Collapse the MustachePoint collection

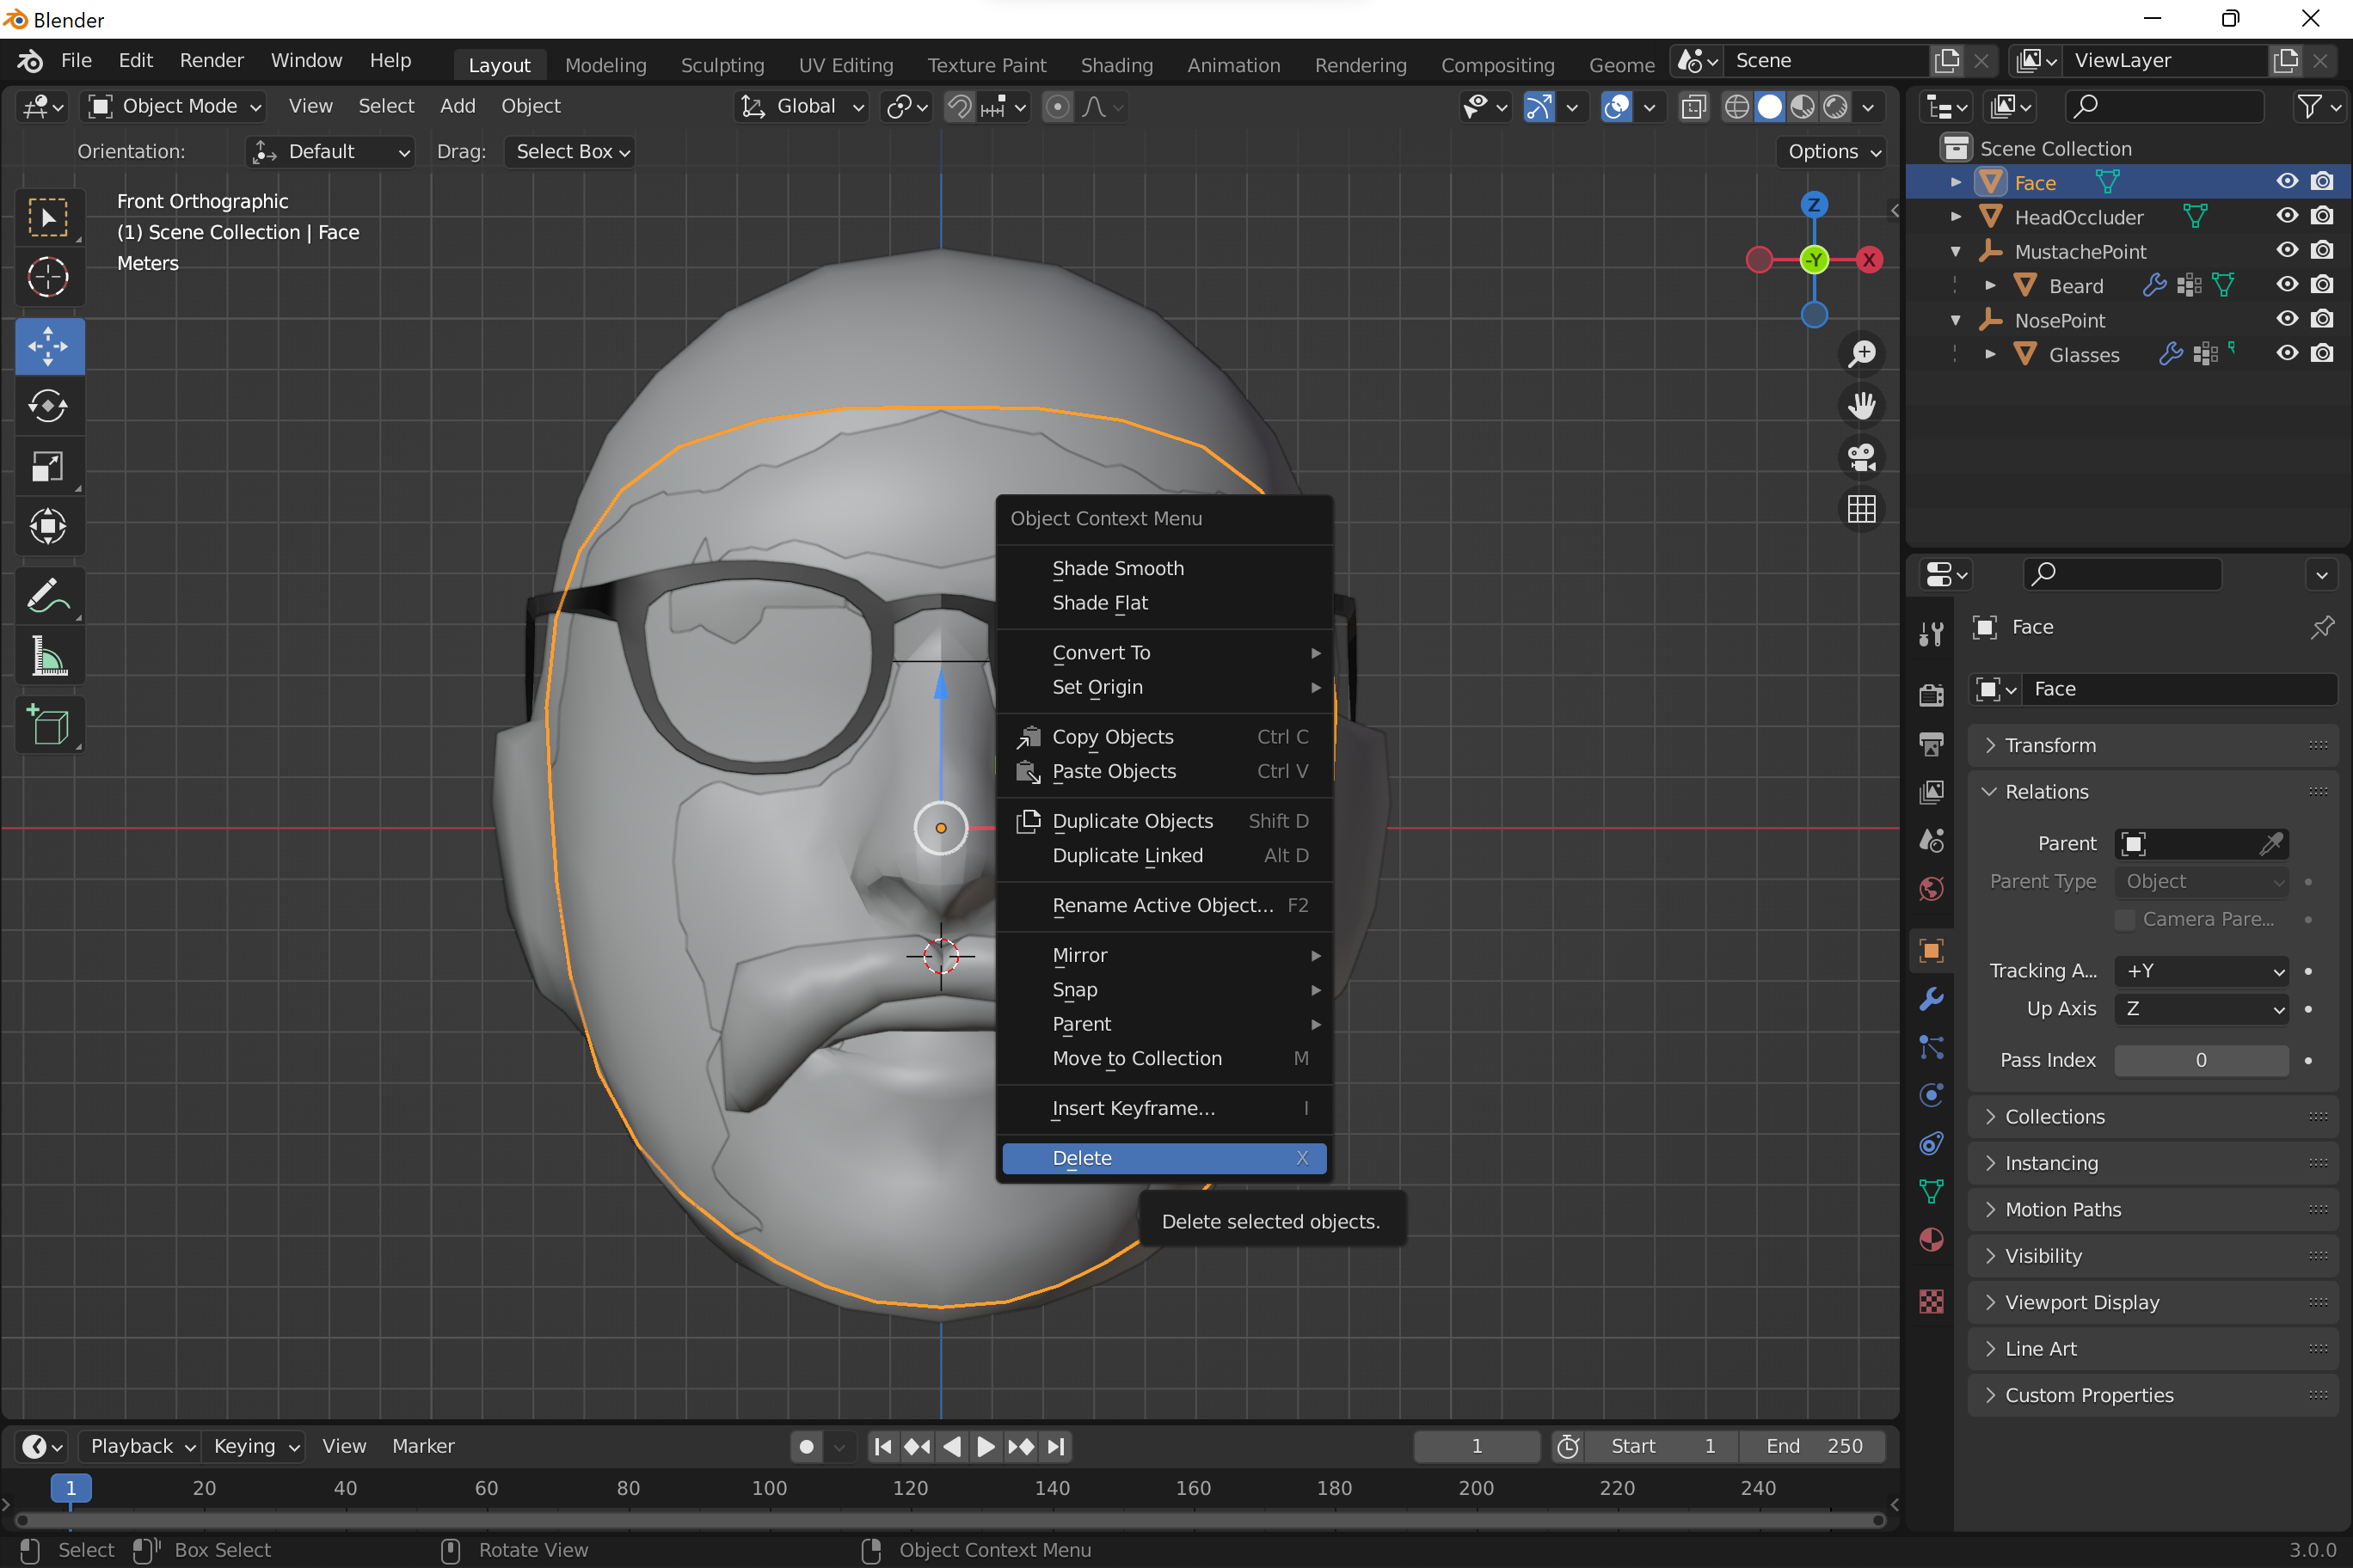pyautogui.click(x=1956, y=251)
